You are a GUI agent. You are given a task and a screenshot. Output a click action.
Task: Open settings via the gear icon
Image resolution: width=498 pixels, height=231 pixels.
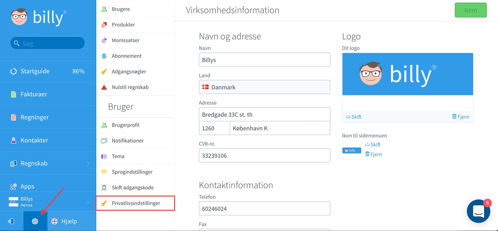pos(35,221)
